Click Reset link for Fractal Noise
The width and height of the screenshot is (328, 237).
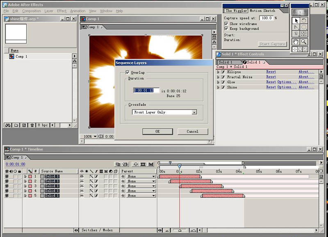271,77
